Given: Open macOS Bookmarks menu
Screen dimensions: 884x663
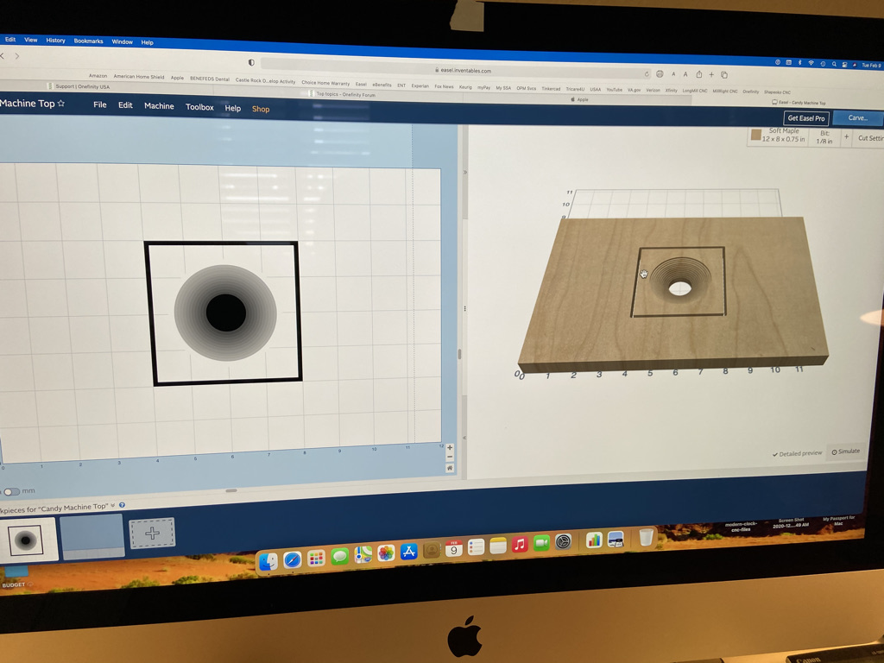Looking at the screenshot, I should (x=89, y=41).
